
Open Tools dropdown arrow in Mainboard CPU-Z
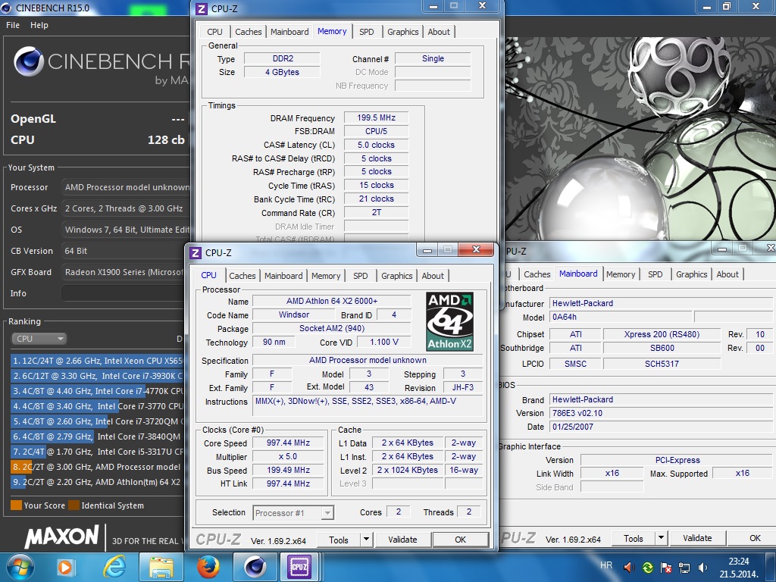click(x=661, y=538)
